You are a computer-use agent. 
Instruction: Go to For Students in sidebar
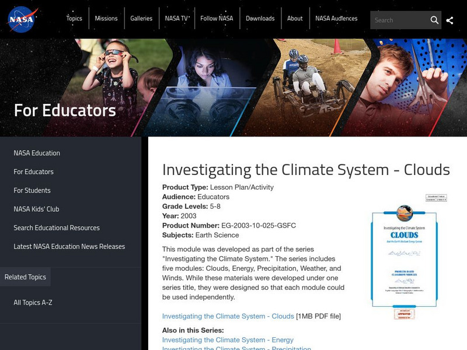tap(32, 190)
